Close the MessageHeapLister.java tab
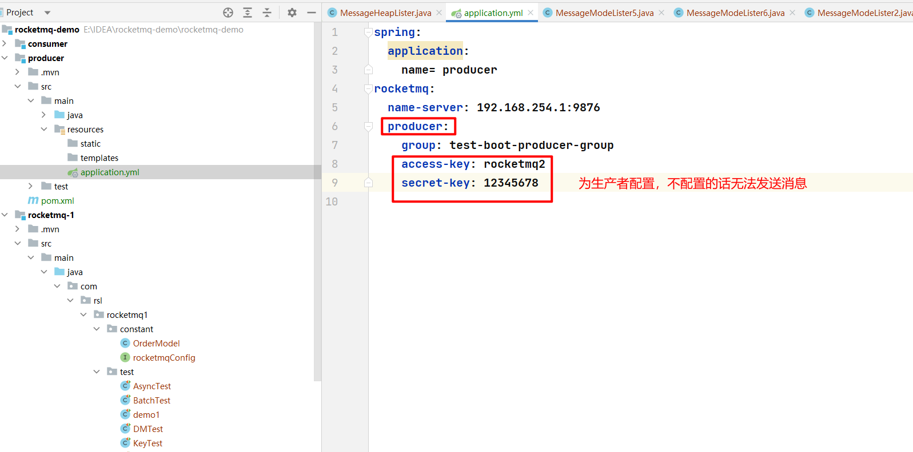This screenshot has width=913, height=452. click(x=439, y=13)
